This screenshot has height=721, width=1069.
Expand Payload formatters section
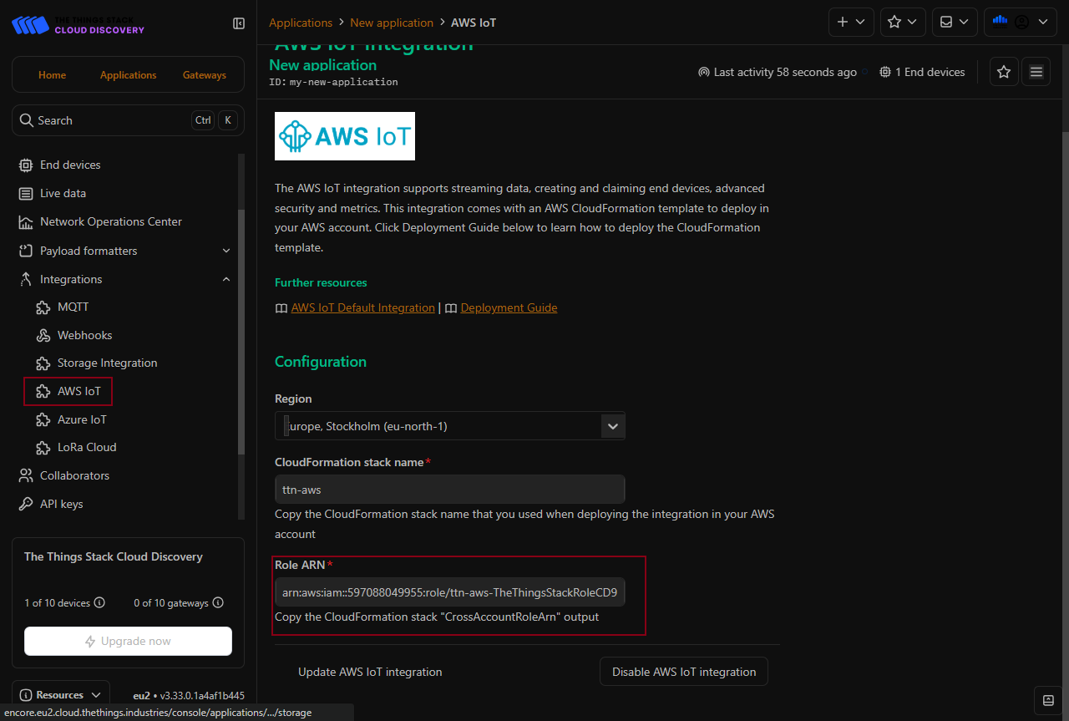125,251
